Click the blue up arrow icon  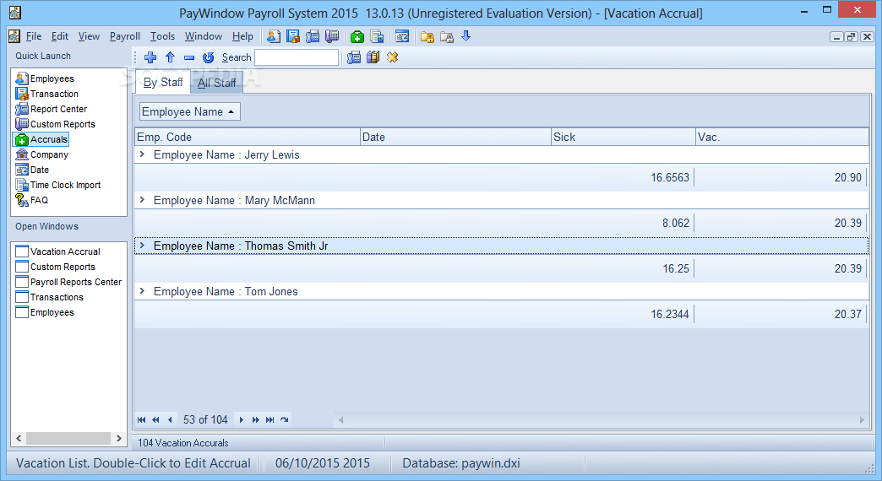[171, 57]
